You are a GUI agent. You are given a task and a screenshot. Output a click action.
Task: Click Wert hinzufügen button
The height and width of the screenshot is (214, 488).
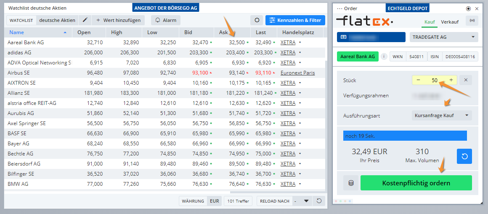click(x=118, y=20)
